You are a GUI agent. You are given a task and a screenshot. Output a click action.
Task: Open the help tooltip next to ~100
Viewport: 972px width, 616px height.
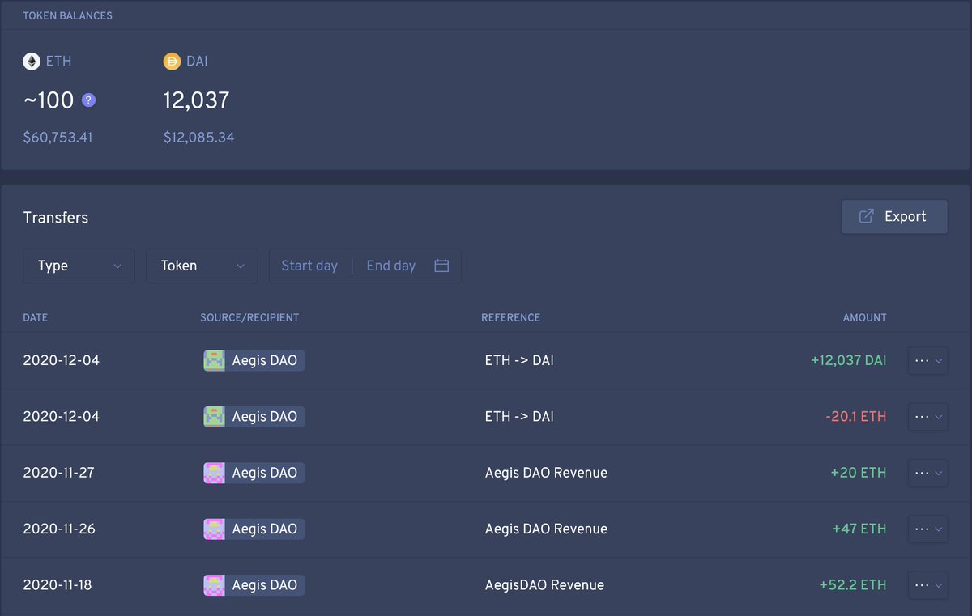pos(89,100)
